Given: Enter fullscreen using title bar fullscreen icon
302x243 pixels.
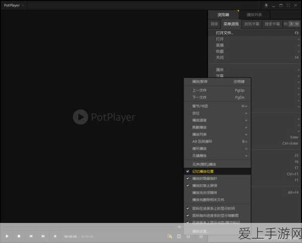Looking at the screenshot, I should (288, 6).
